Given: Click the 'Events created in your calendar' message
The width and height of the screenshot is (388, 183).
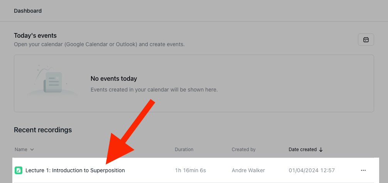Looking at the screenshot, I should pyautogui.click(x=154, y=90).
